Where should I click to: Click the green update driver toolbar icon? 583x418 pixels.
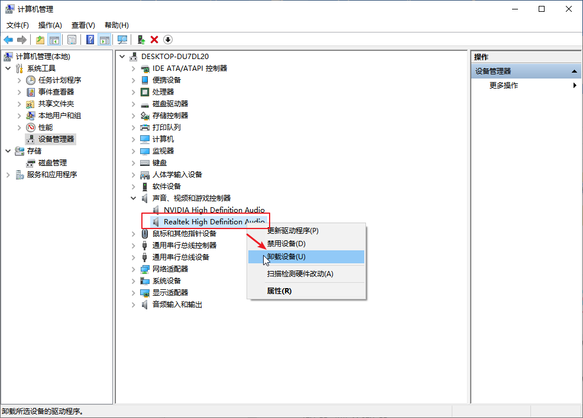141,40
